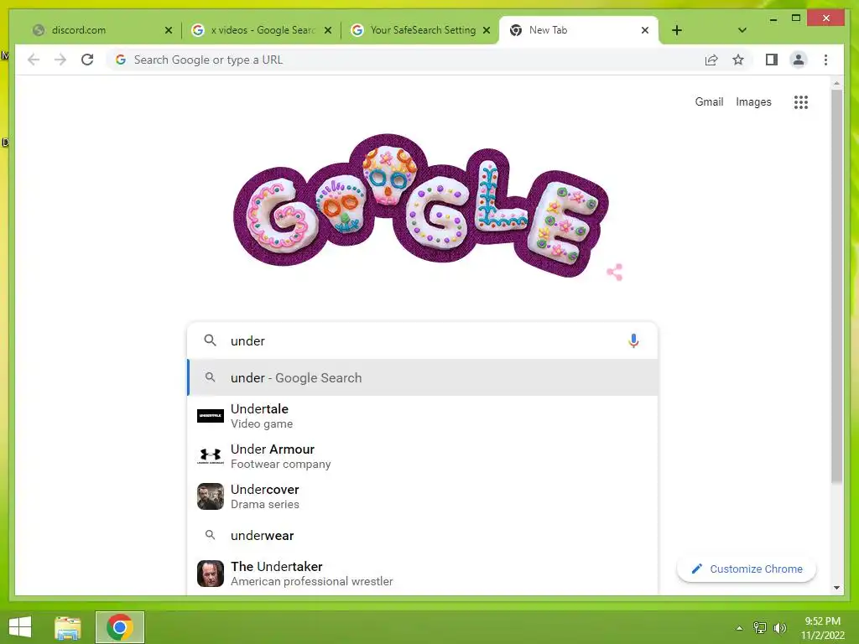Click the Chrome taskbar icon
Screen dimensions: 859x644
(x=120, y=627)
